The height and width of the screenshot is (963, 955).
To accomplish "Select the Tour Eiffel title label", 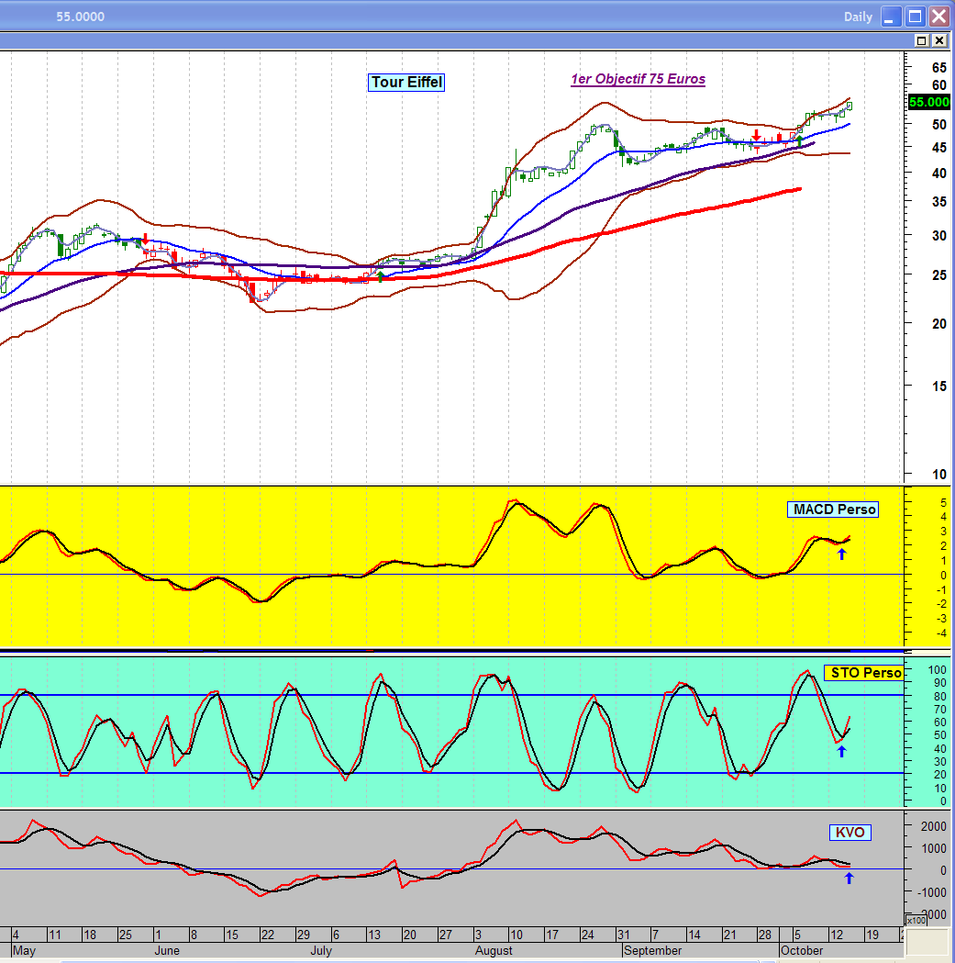I will (x=406, y=83).
